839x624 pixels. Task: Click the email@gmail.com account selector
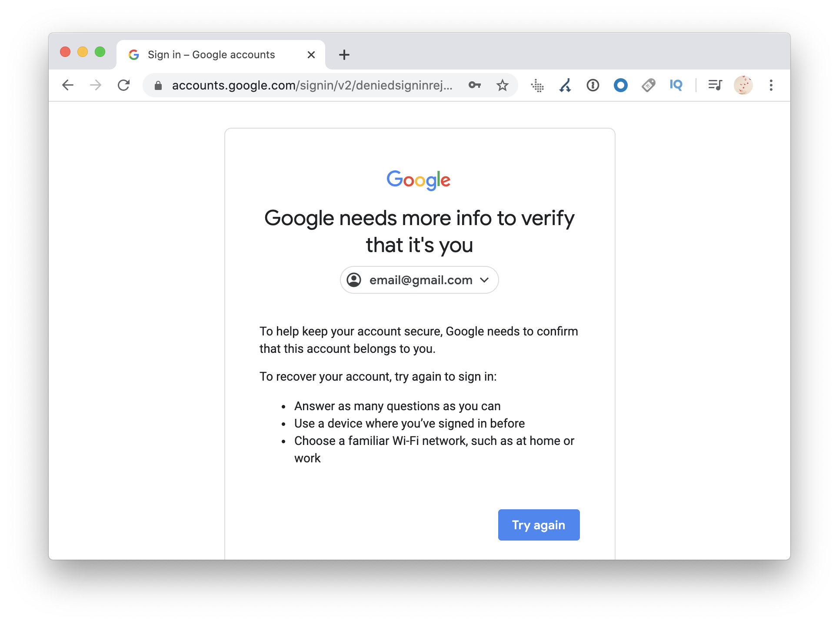419,280
